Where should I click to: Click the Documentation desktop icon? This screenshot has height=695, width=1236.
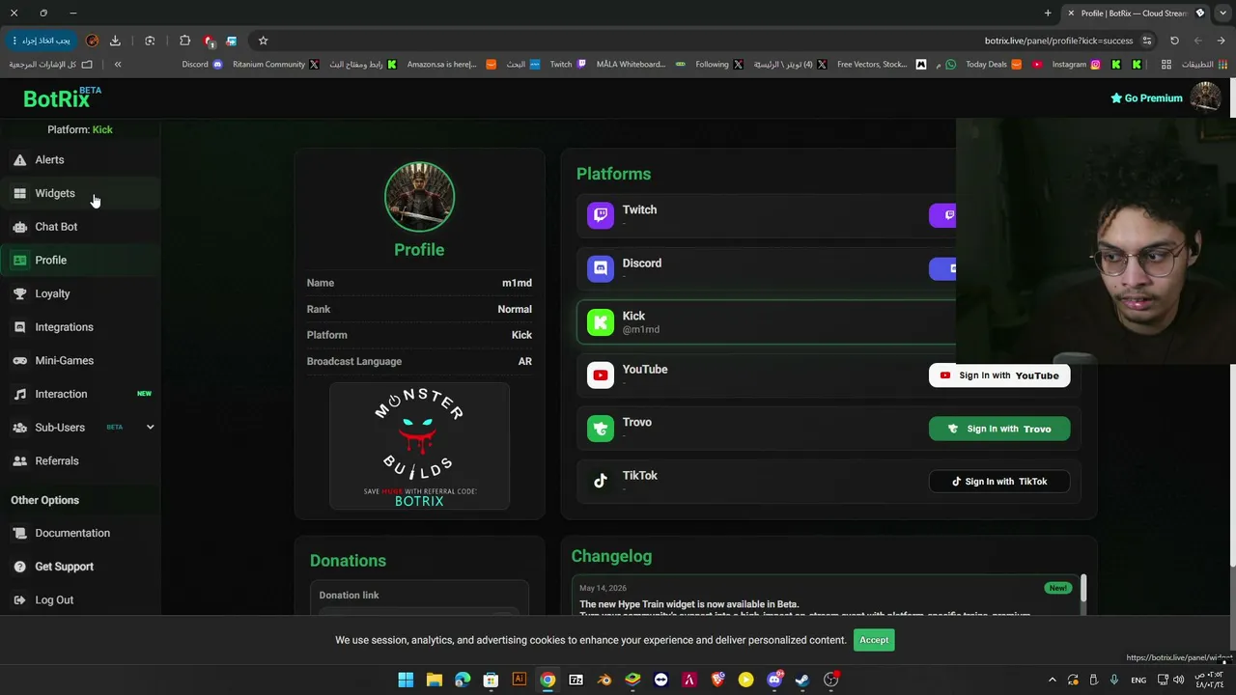[x=19, y=533]
